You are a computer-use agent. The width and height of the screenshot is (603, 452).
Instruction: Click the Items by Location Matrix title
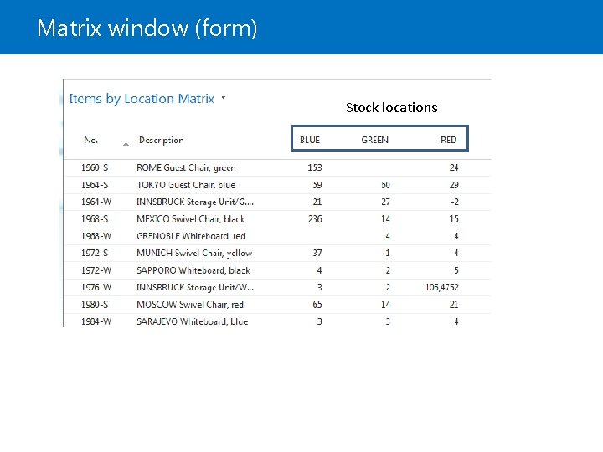pyautogui.click(x=142, y=99)
